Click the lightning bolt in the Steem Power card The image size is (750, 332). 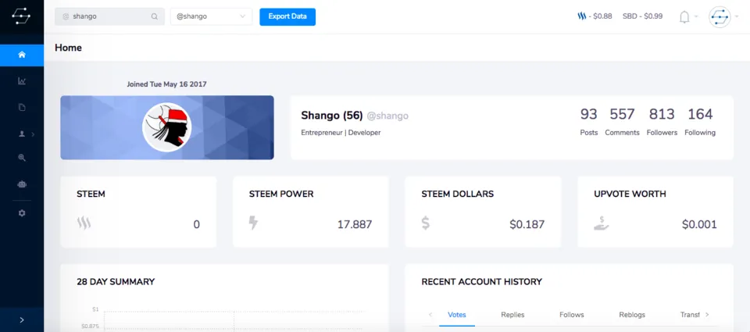pos(253,223)
